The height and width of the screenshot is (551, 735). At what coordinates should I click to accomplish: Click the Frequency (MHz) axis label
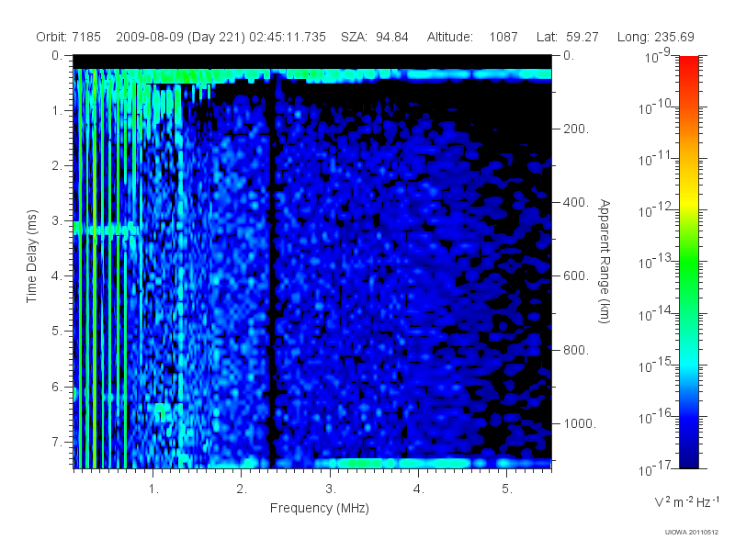pyautogui.click(x=319, y=508)
